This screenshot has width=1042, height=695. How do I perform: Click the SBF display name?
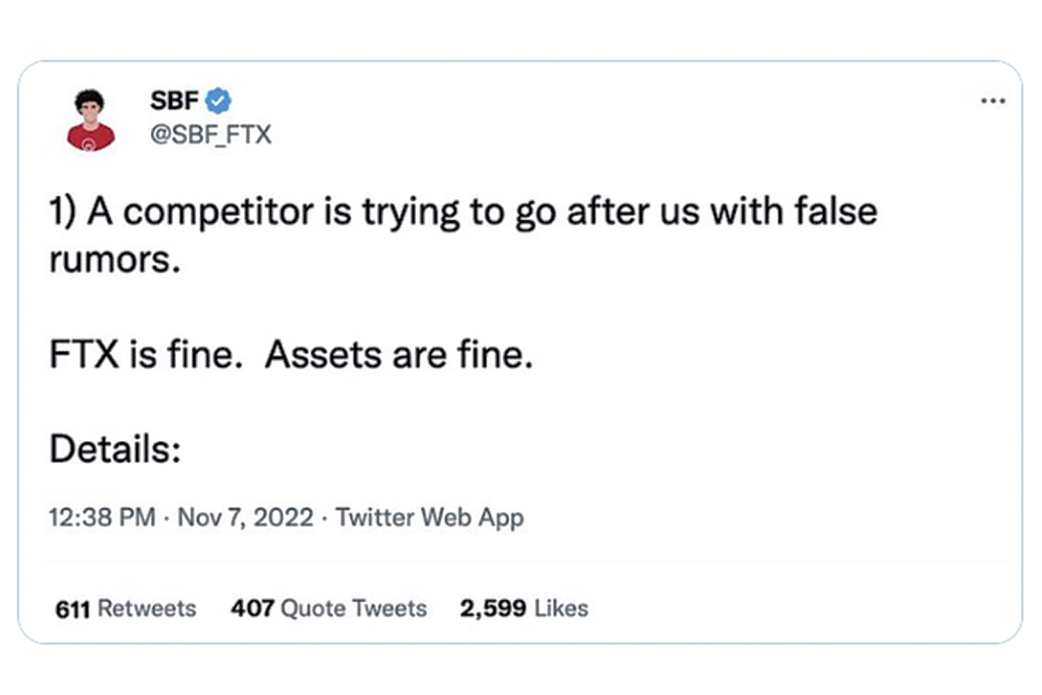(175, 101)
